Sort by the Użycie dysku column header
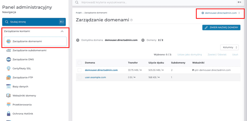The height and width of the screenshot is (121, 247). (x=156, y=63)
